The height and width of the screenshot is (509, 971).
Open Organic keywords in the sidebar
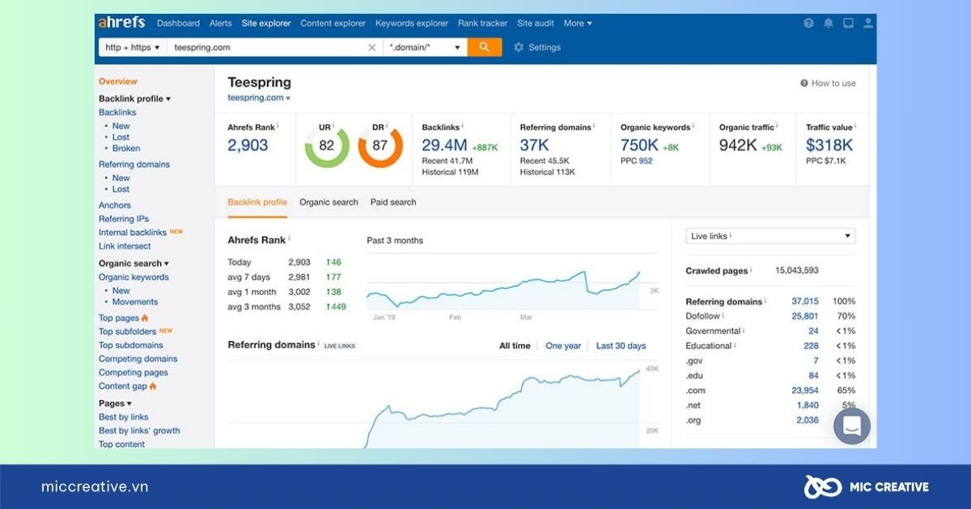point(134,277)
